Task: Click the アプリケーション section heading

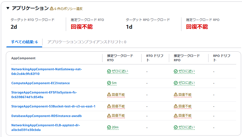Action: [x=30, y=8]
